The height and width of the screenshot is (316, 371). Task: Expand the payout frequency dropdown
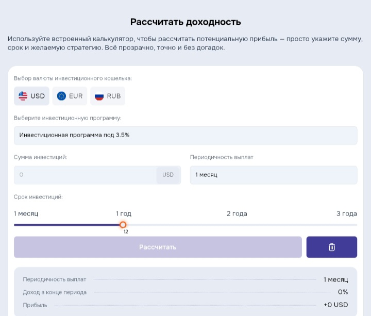pos(273,175)
